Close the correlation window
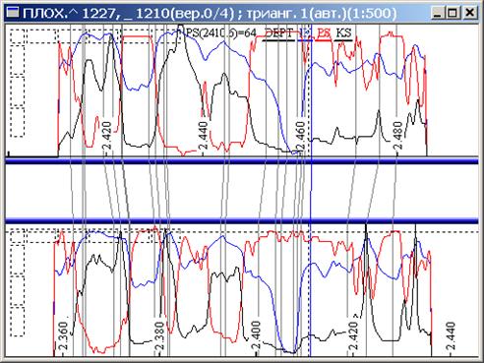Screen dimensions: 484x363 point(469,13)
